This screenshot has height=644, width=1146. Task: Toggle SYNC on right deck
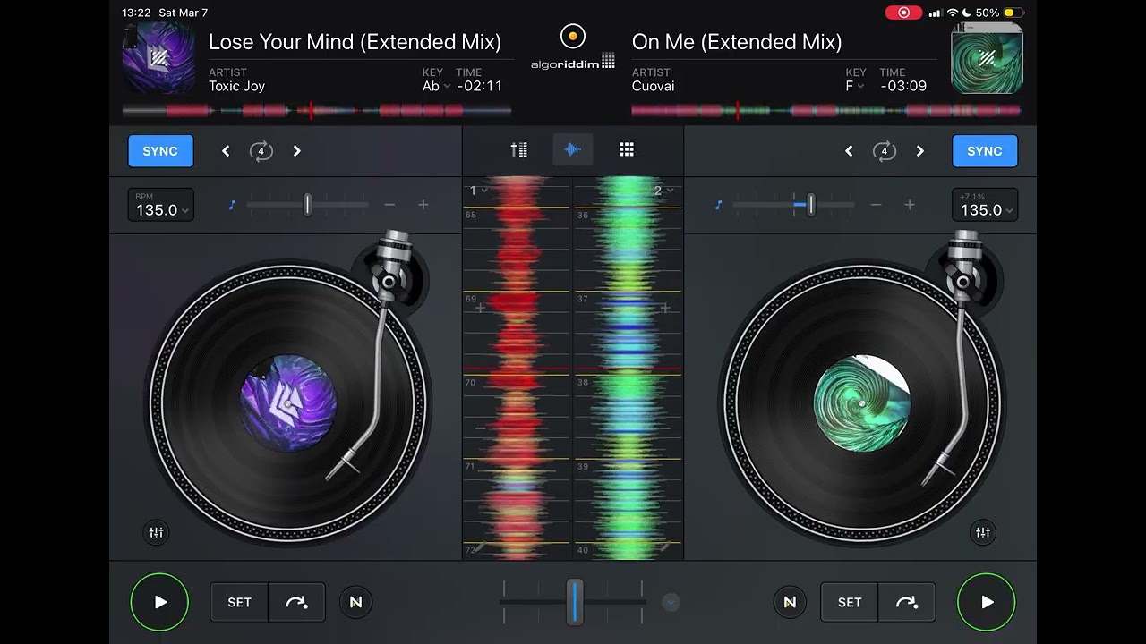tap(985, 151)
